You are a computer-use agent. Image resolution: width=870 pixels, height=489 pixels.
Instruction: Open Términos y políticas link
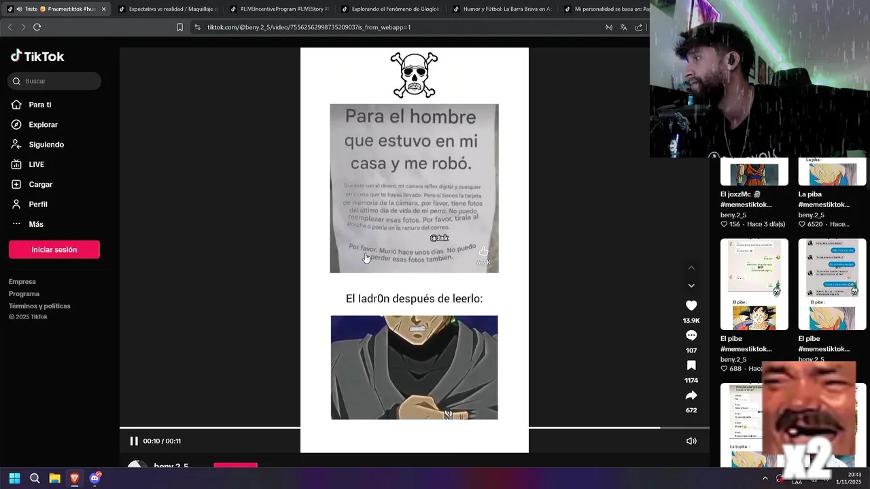(x=39, y=306)
